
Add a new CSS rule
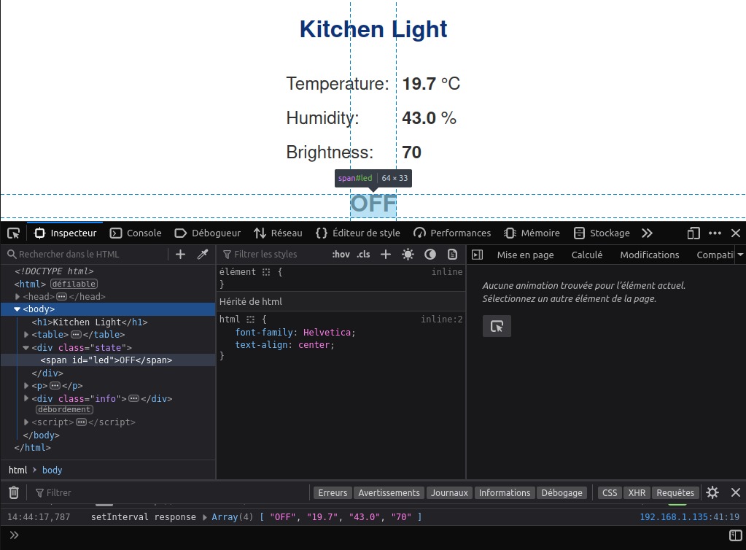point(386,255)
